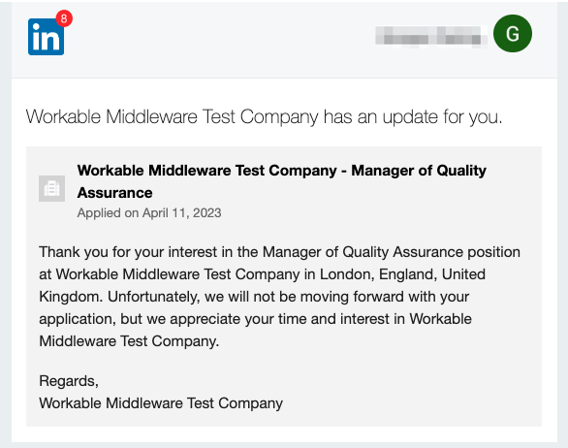Click the gray company building placeholder icon

click(51, 188)
